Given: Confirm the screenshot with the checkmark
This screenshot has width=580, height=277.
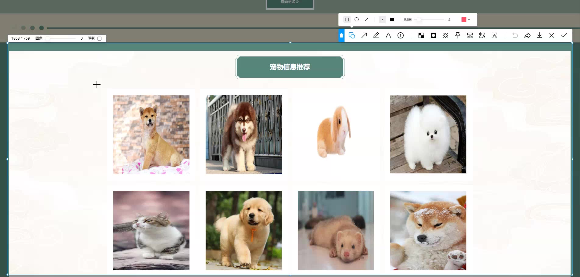Looking at the screenshot, I should pyautogui.click(x=564, y=35).
